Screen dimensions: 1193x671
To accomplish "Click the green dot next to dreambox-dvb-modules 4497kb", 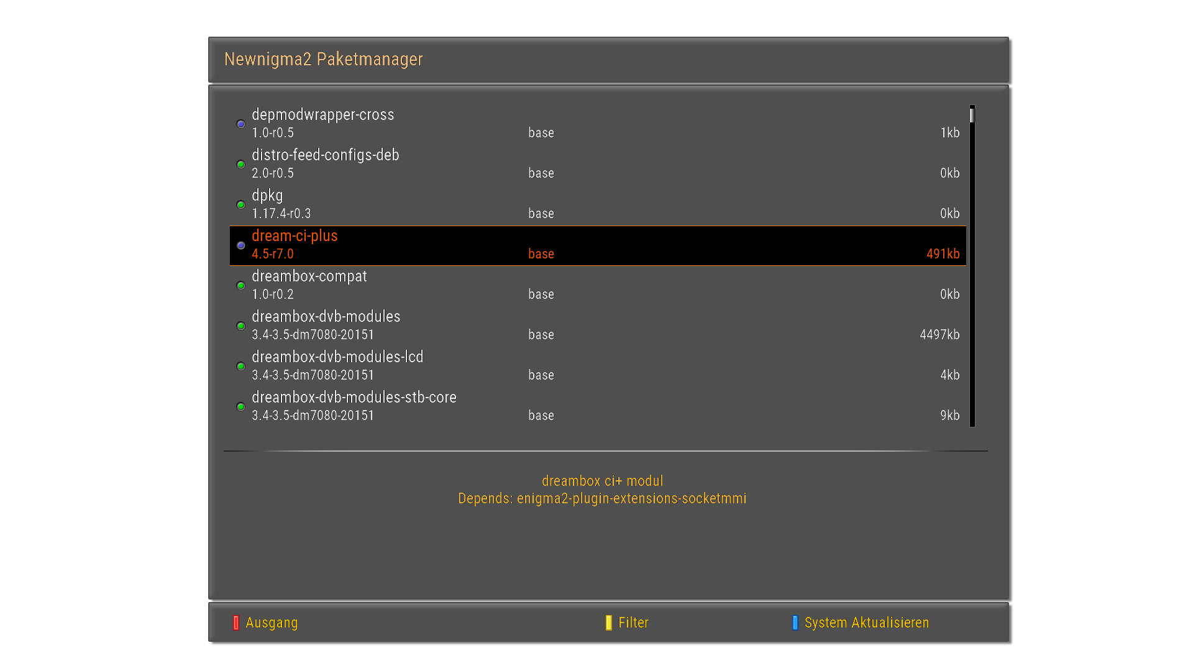I will [241, 326].
